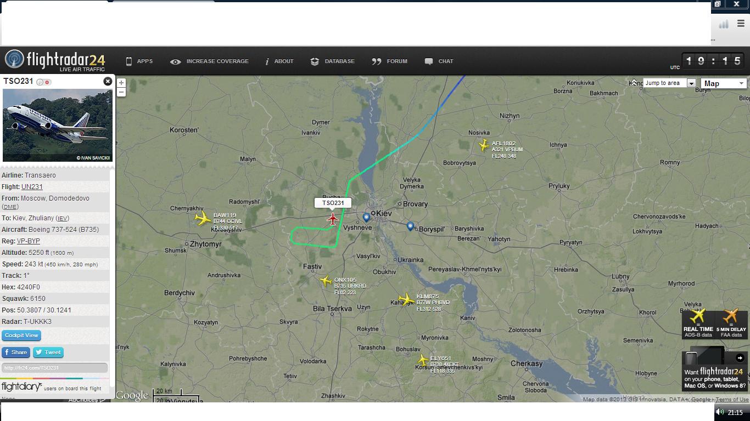The width and height of the screenshot is (750, 421).
Task: Click the aircraft photo thumbnail
Action: pyautogui.click(x=58, y=126)
